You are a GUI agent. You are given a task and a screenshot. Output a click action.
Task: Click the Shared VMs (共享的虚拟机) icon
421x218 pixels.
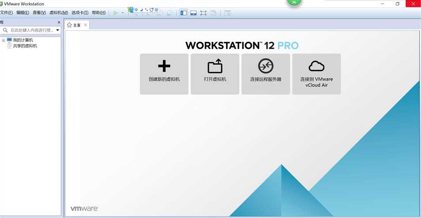pos(9,46)
